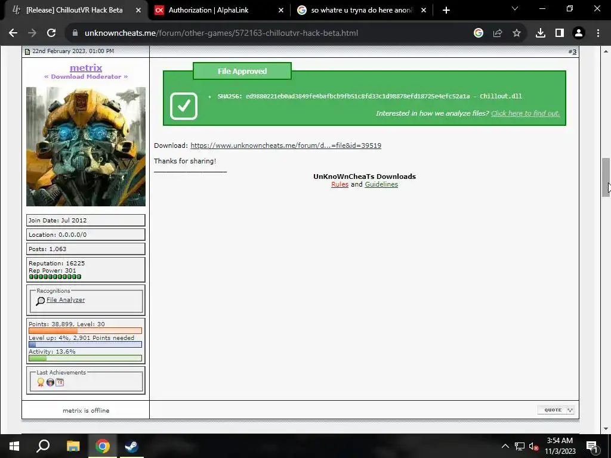Click the padlock site info icon
Screen dimensions: 611x458
pyautogui.click(x=75, y=33)
